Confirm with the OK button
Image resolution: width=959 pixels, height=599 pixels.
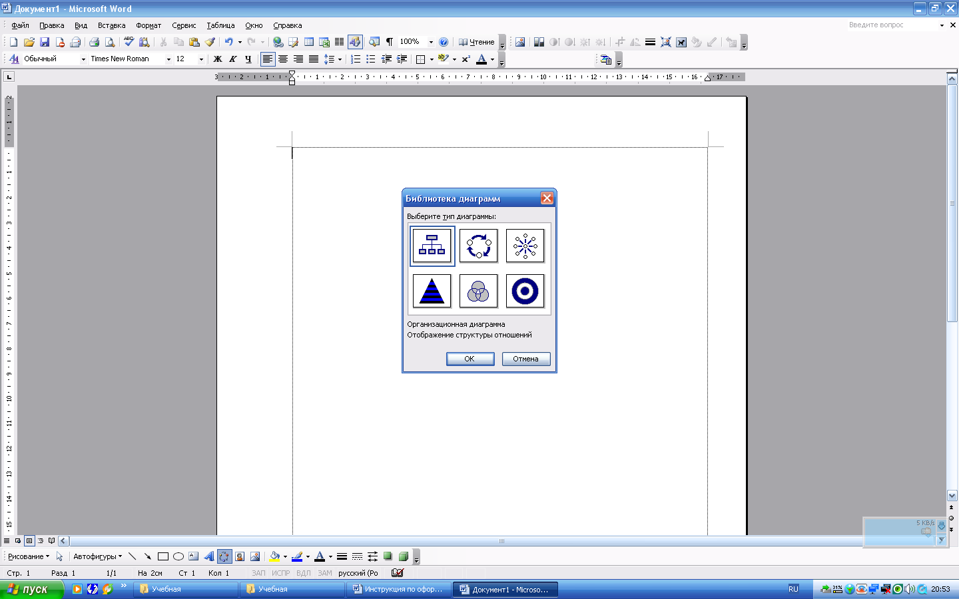coord(470,359)
